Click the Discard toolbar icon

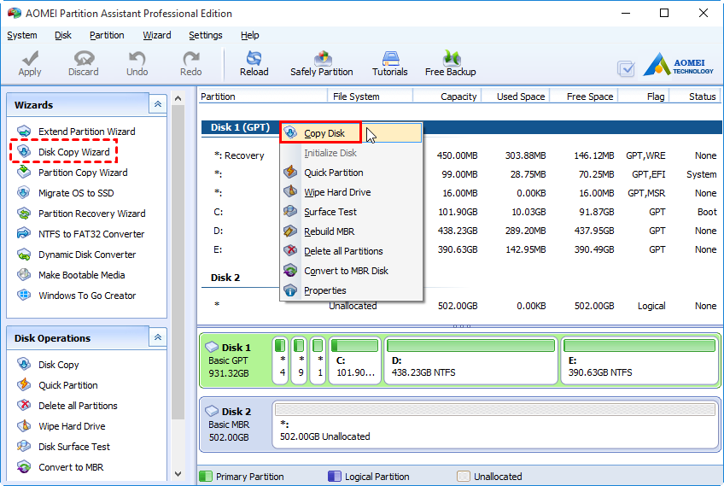click(84, 63)
